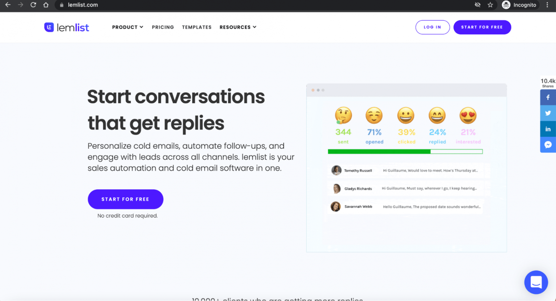Toggle the bookmark star for this page

(x=490, y=5)
